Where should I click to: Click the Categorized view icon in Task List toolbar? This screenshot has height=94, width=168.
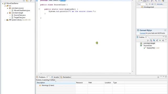145,1
